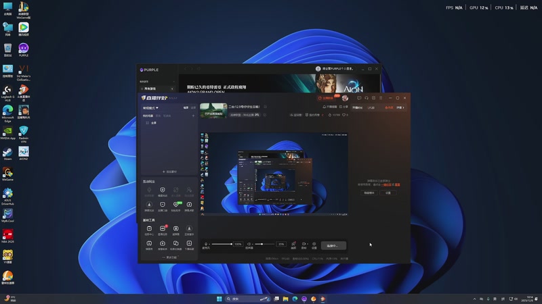Open the music download icon in basic tools

click(x=189, y=230)
